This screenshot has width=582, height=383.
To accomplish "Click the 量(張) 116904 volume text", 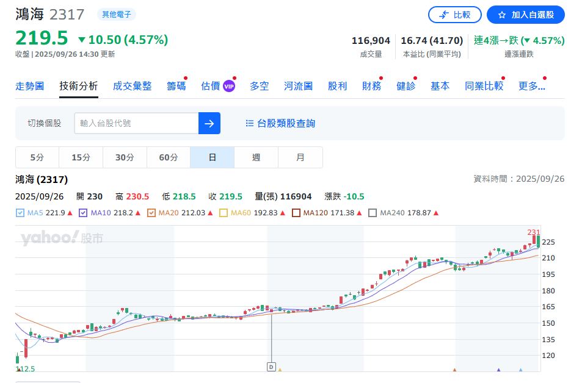I will point(283,196).
